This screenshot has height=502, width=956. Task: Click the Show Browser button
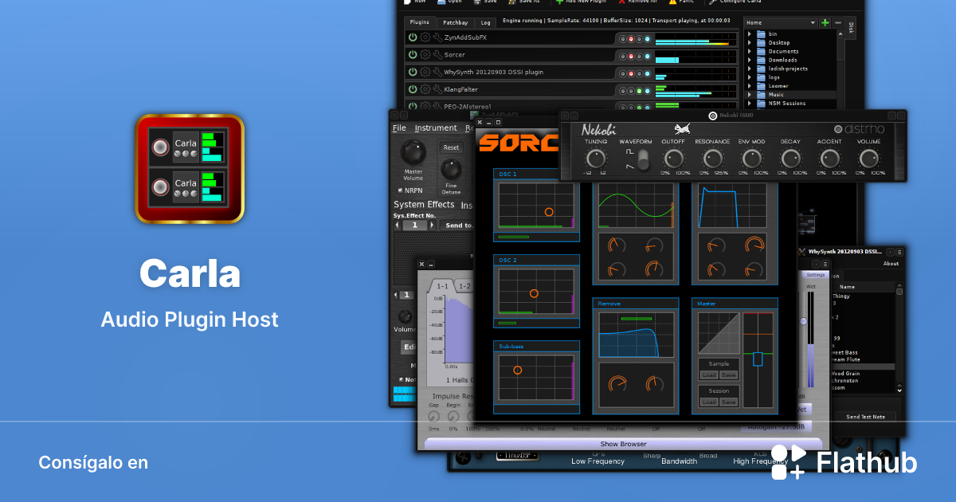(x=623, y=444)
